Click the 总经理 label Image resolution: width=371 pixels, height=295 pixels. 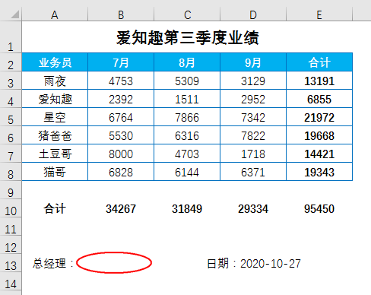53,263
